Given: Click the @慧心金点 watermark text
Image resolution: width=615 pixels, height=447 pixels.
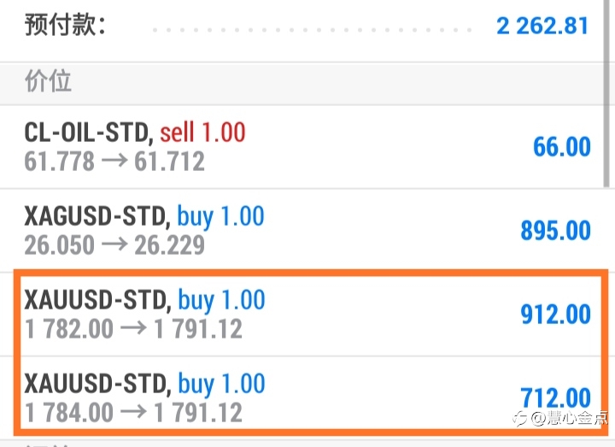Looking at the screenshot, I should 570,418.
